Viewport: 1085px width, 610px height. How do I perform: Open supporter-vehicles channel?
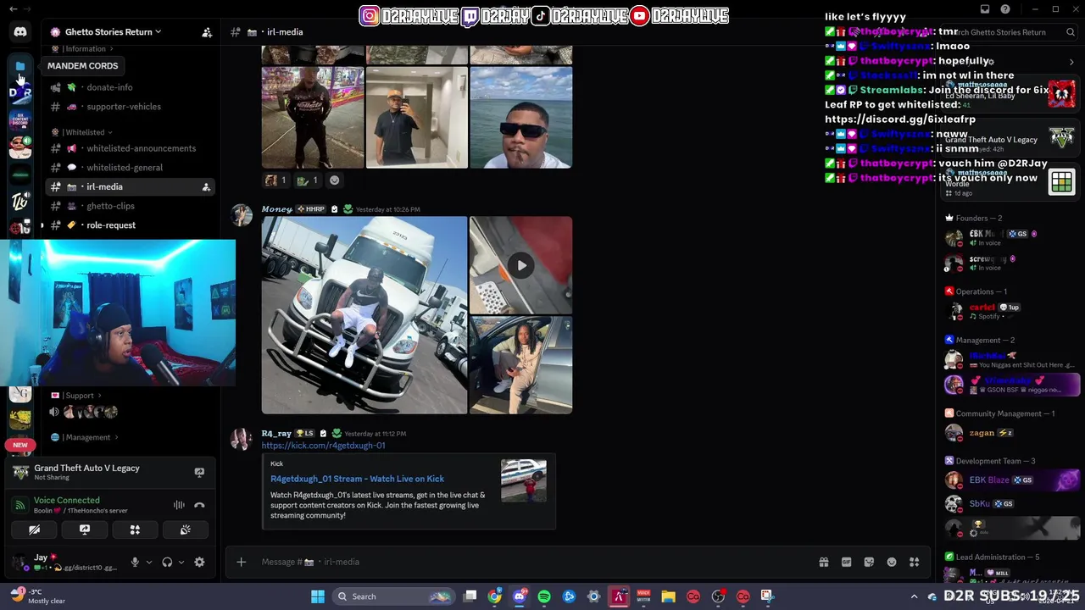click(x=130, y=107)
